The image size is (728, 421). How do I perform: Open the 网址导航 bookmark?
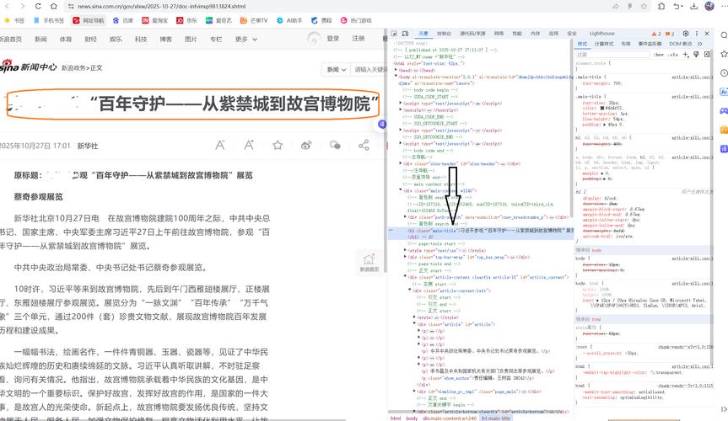89,20
